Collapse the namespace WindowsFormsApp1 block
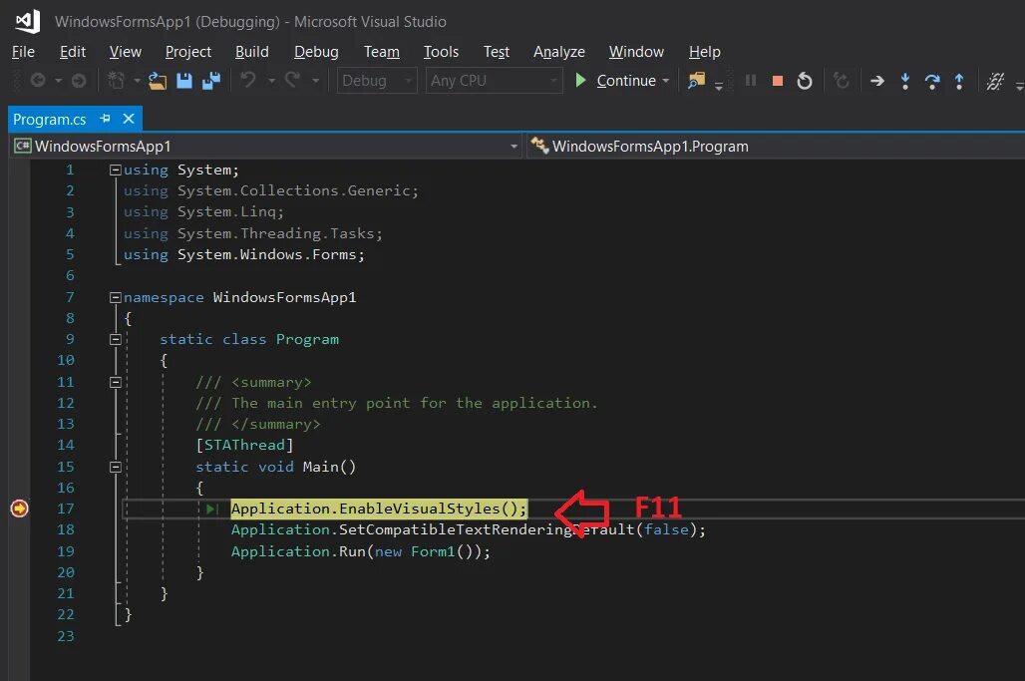The width and height of the screenshot is (1025, 681). tap(115, 297)
